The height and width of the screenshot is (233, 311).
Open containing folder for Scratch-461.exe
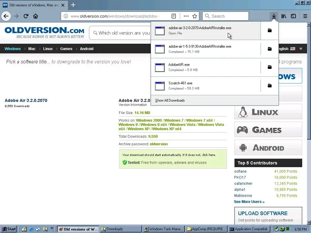click(x=270, y=86)
